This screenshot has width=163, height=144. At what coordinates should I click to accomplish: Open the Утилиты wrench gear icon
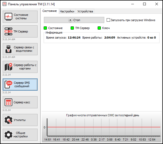(x=8, y=120)
